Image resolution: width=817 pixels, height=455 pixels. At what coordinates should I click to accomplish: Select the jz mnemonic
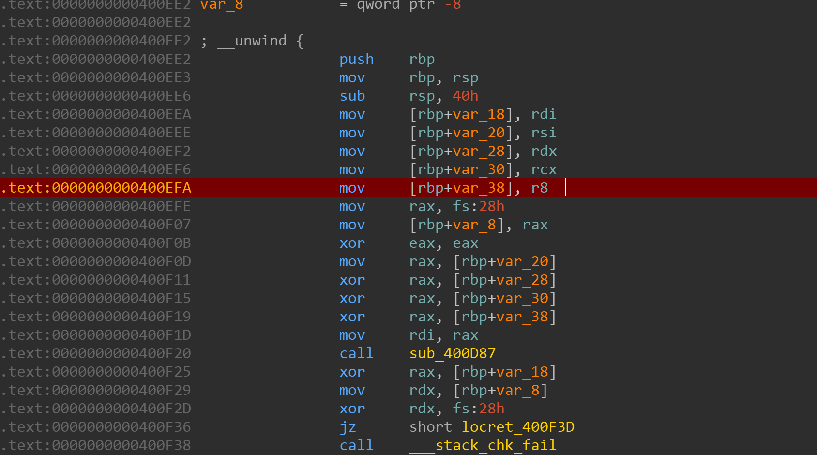coord(348,427)
